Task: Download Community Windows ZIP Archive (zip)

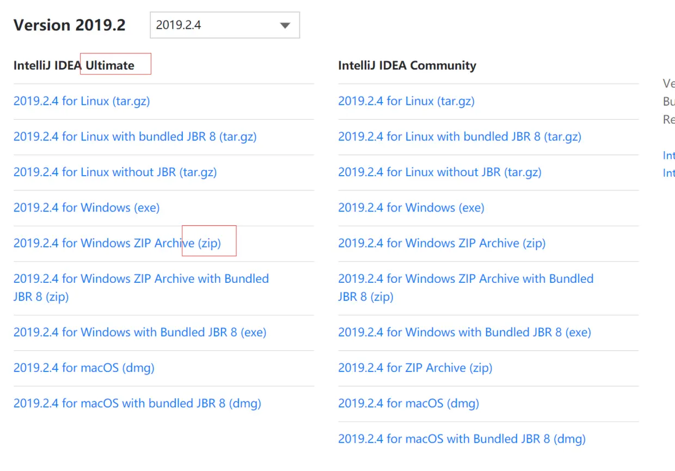Action: pyautogui.click(x=441, y=243)
